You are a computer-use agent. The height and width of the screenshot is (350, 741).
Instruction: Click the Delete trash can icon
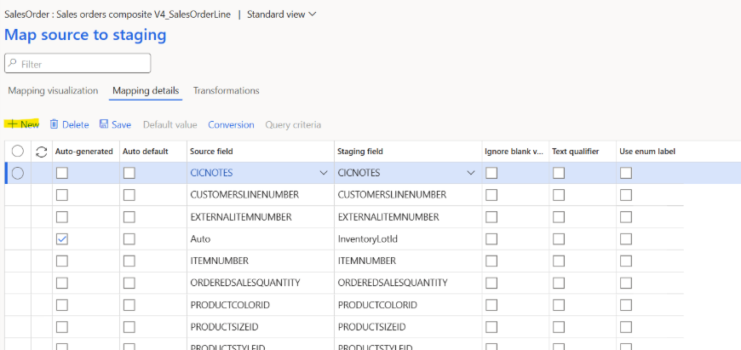point(55,124)
